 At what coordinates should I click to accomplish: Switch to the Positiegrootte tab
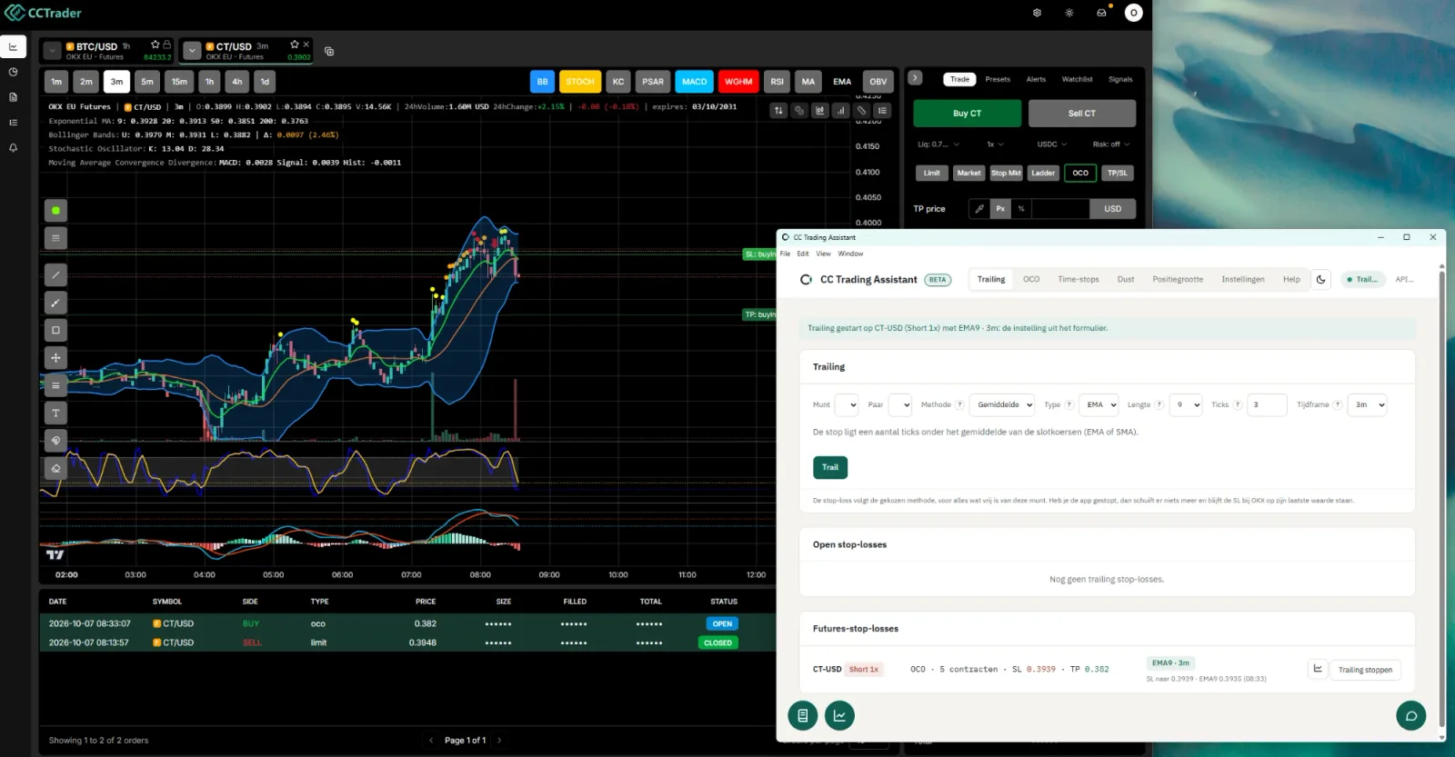(x=1178, y=279)
